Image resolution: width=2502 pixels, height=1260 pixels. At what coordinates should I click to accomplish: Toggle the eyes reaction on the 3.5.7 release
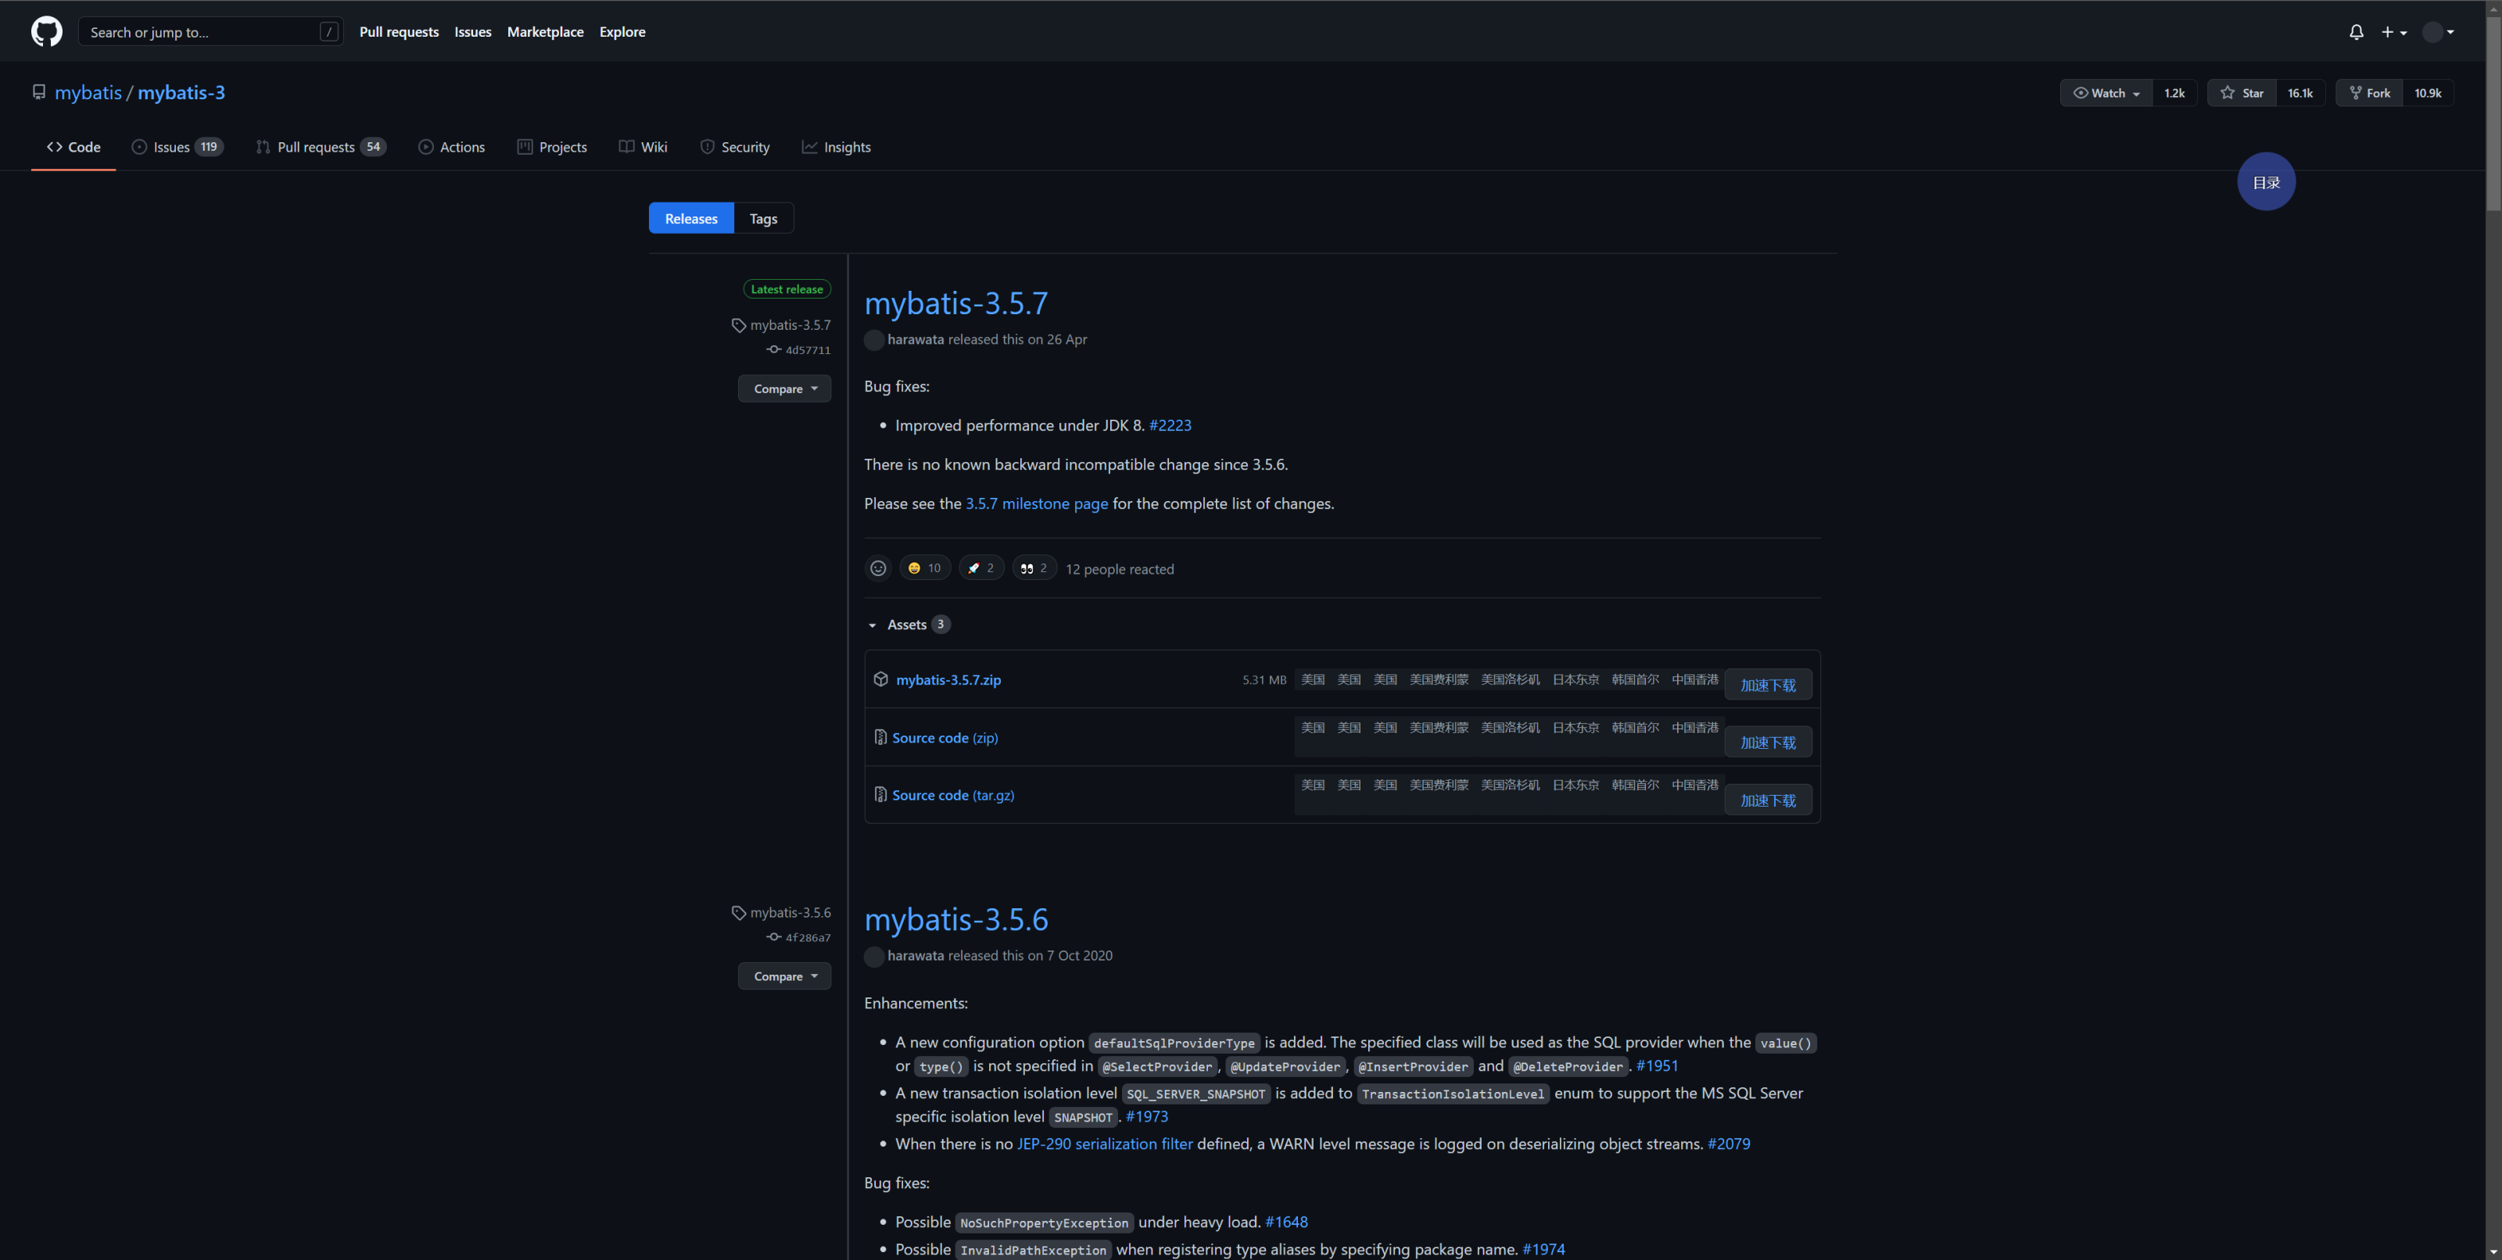tap(1034, 569)
